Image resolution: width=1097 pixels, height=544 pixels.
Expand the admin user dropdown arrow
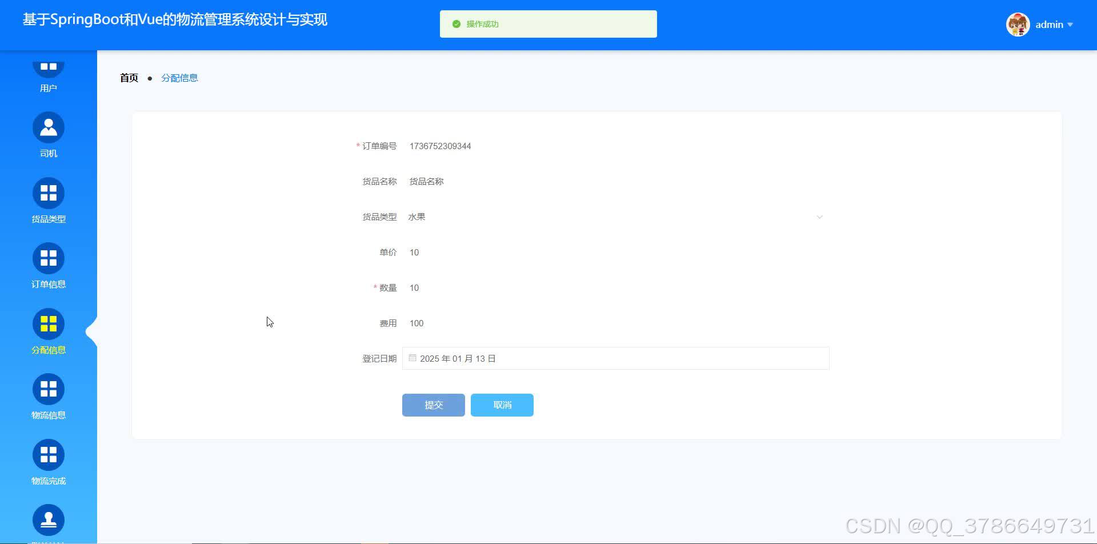(x=1070, y=25)
